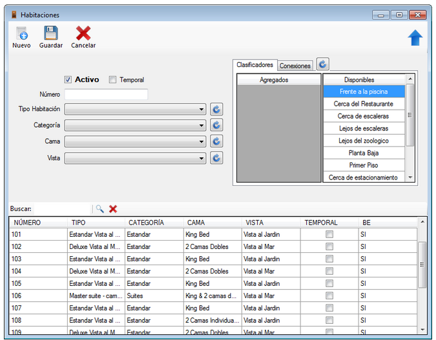Toggle the Activo checkbox
The height and width of the screenshot is (340, 436).
[x=68, y=80]
